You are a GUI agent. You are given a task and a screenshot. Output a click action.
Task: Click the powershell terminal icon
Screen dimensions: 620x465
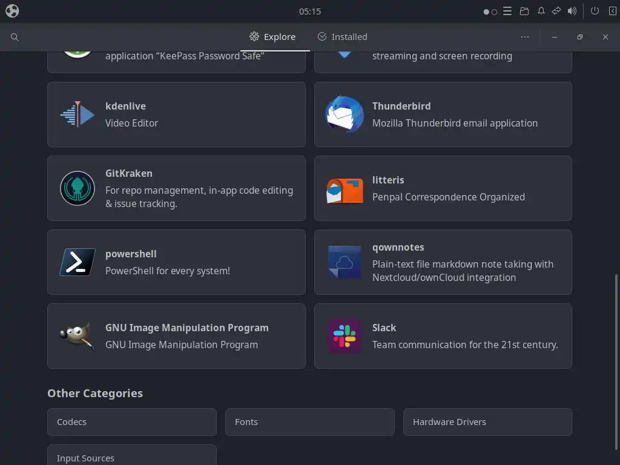(77, 262)
